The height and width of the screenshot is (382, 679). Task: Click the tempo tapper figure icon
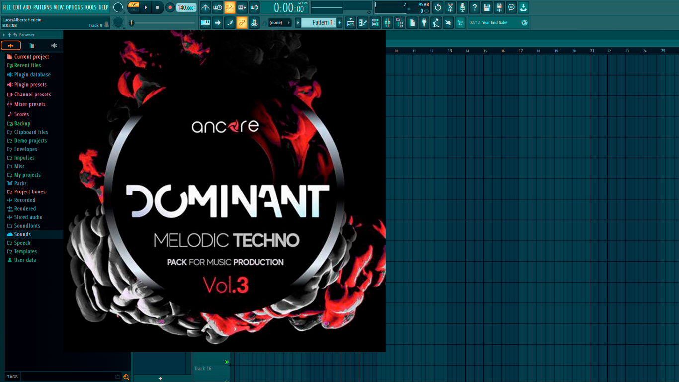tap(436, 23)
